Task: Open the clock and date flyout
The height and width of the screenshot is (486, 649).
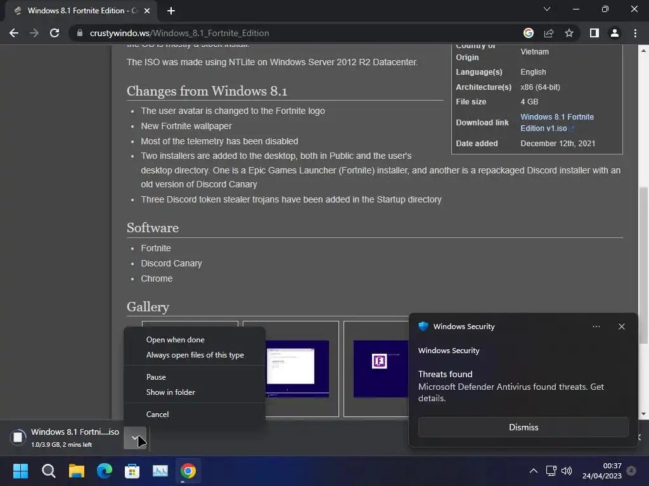Action: [x=602, y=471]
